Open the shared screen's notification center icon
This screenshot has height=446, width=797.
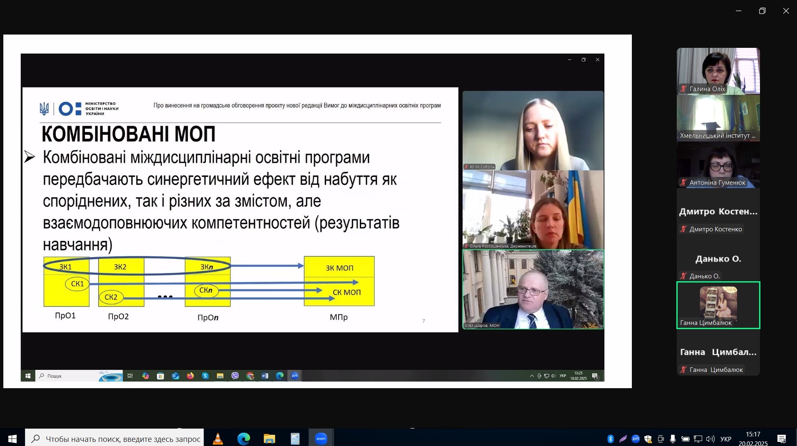click(x=595, y=376)
